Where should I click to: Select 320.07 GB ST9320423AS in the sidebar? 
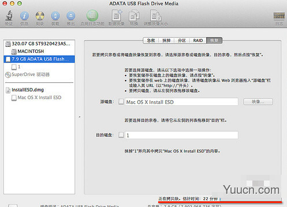point(39,44)
